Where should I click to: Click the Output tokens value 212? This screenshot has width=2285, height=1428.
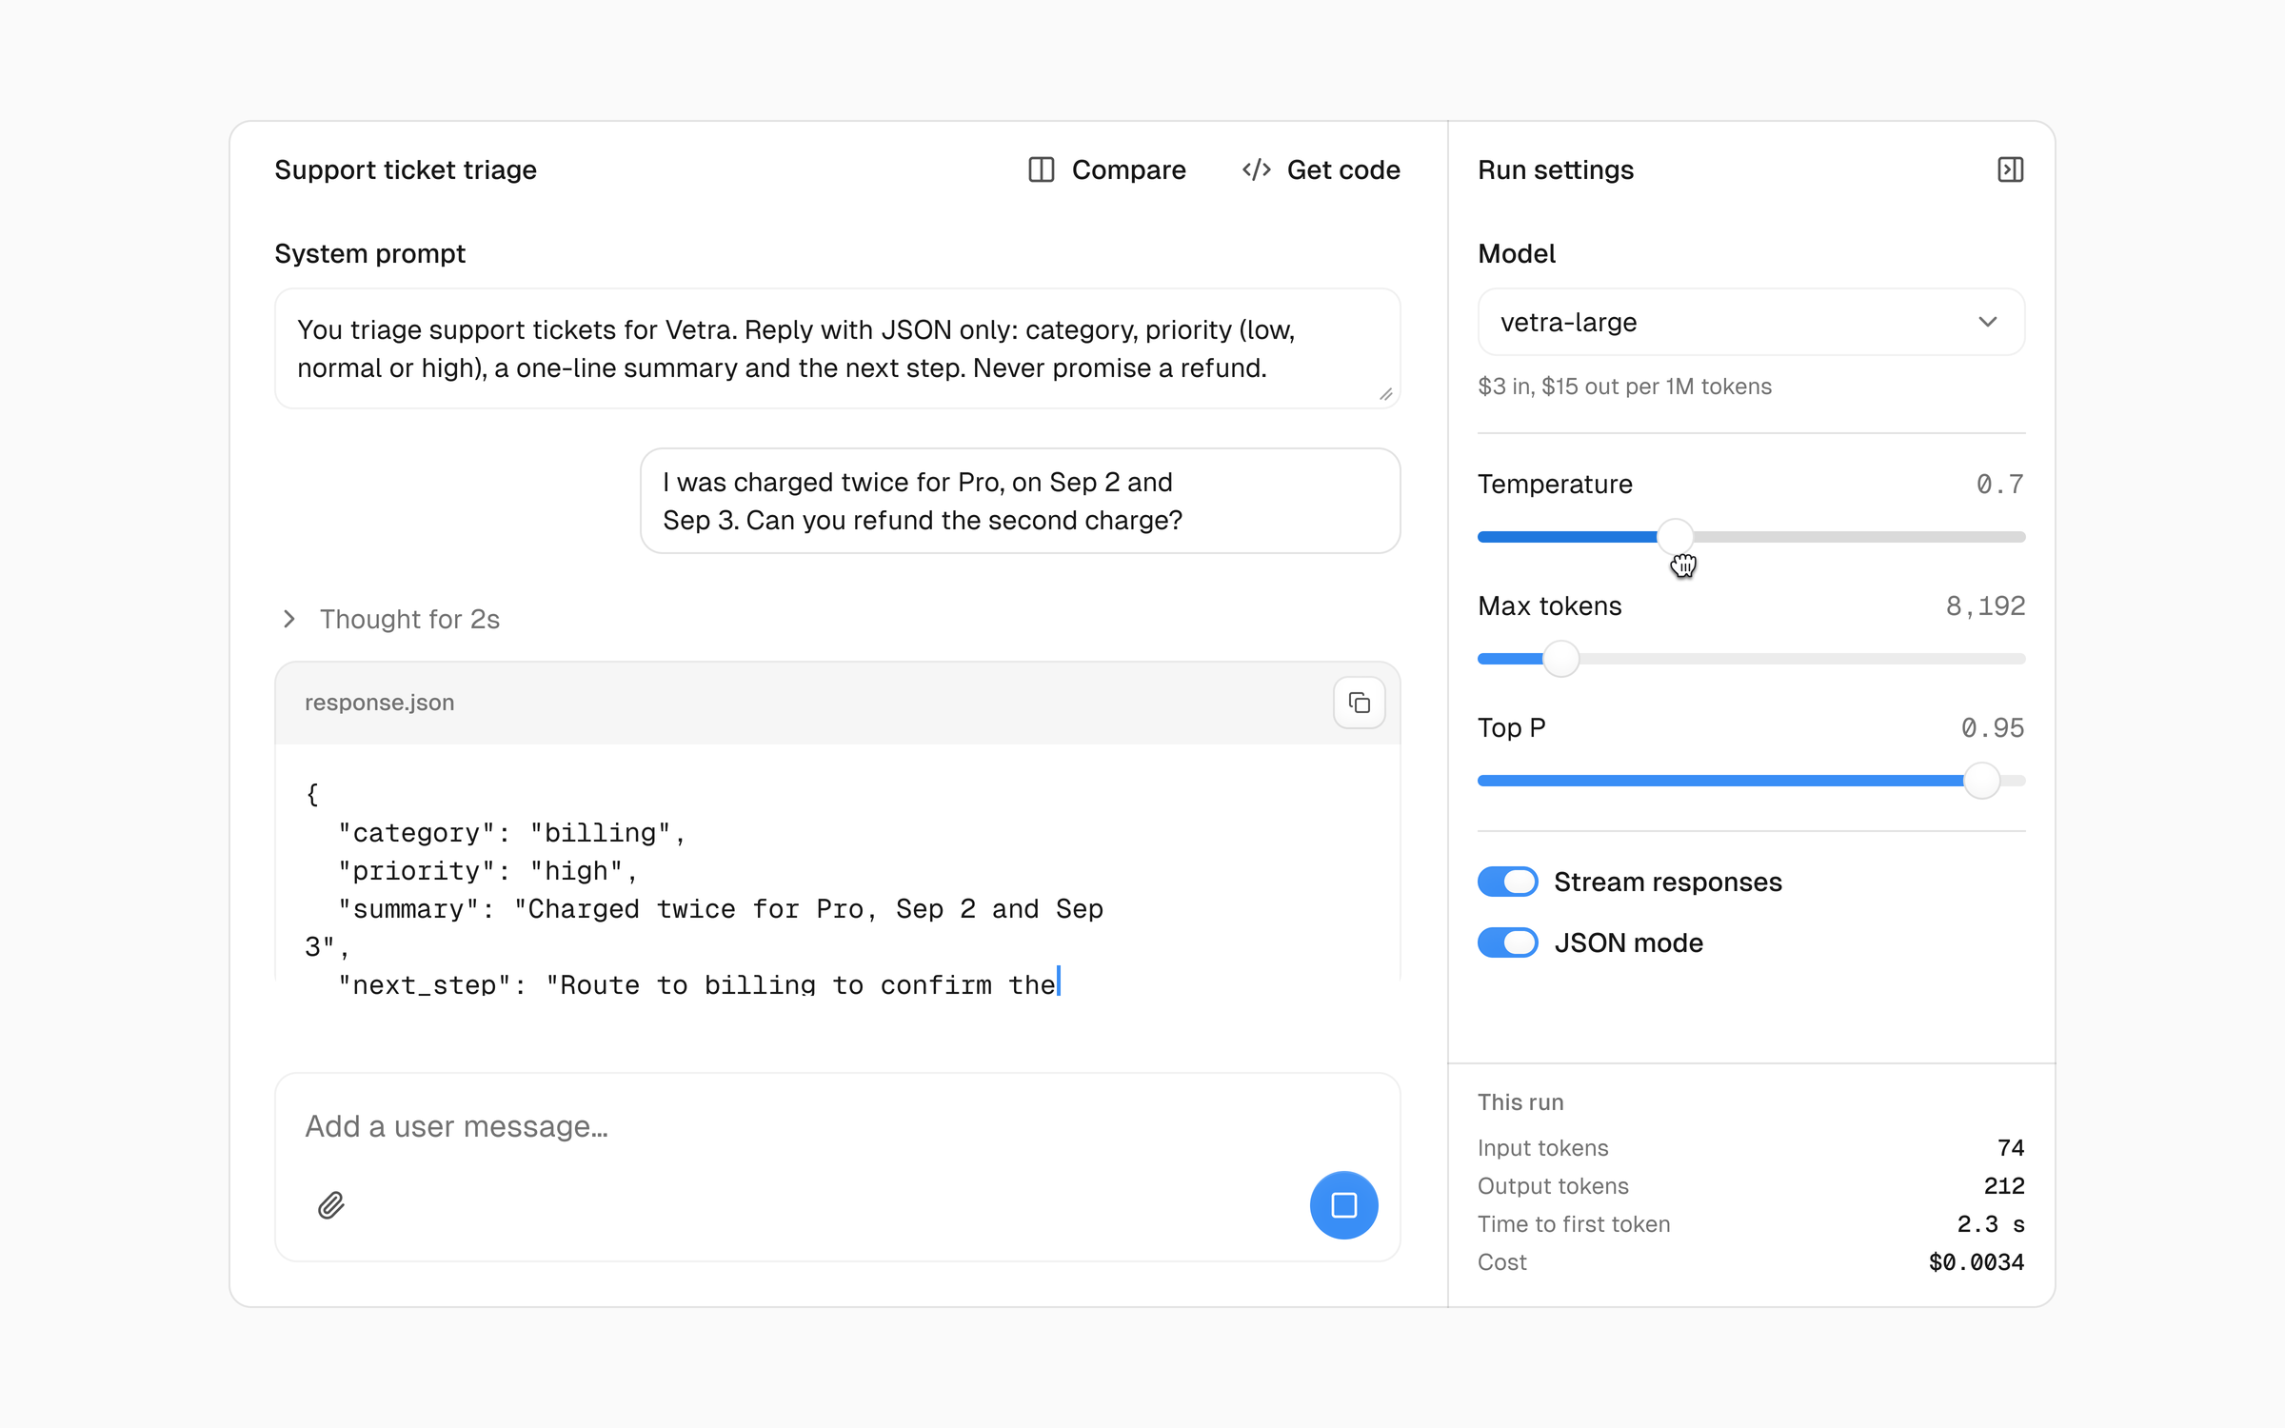pos(2004,1186)
